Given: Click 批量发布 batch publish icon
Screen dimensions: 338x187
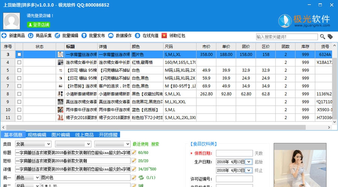Looking at the screenshot, I should [84, 36].
